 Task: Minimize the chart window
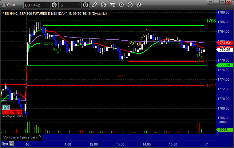coord(216,2)
